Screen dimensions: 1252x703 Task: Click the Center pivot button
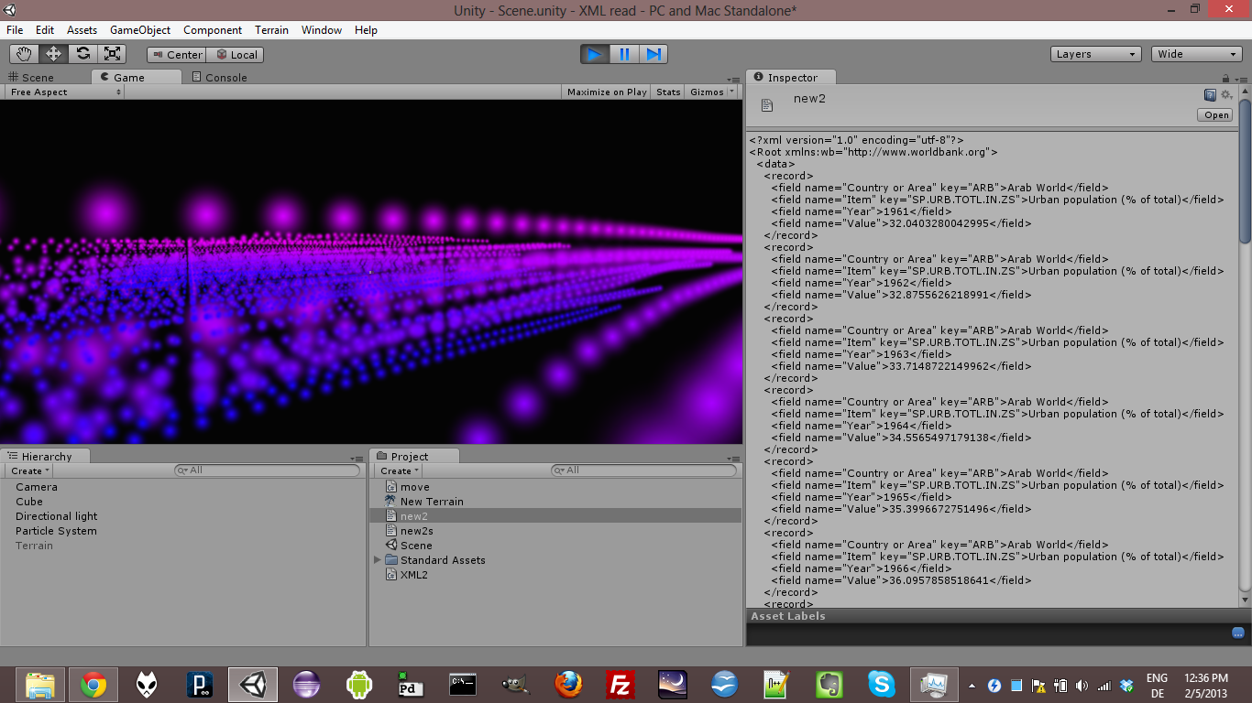click(176, 54)
